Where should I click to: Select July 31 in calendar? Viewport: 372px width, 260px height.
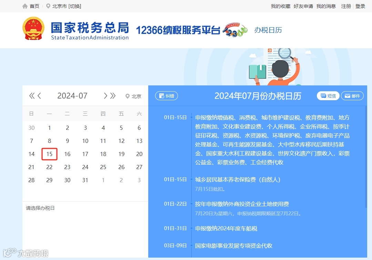click(x=85, y=180)
